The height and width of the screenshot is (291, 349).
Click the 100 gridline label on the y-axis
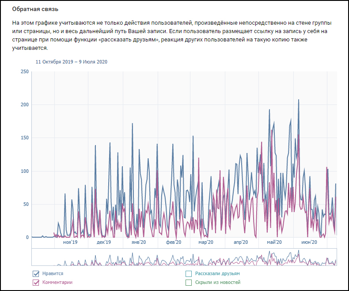[x=24, y=171]
